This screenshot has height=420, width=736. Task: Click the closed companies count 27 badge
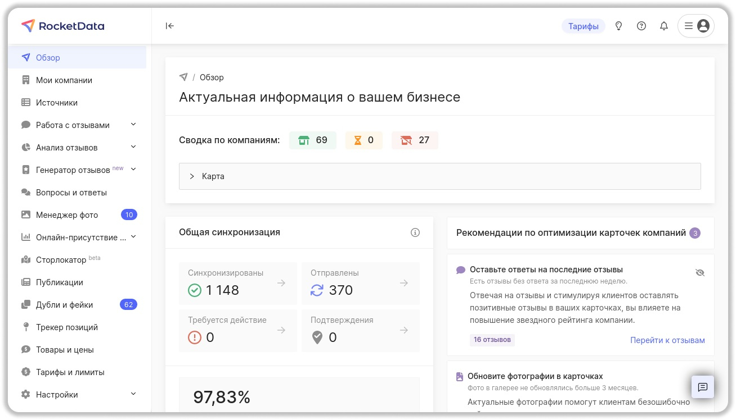click(x=415, y=140)
